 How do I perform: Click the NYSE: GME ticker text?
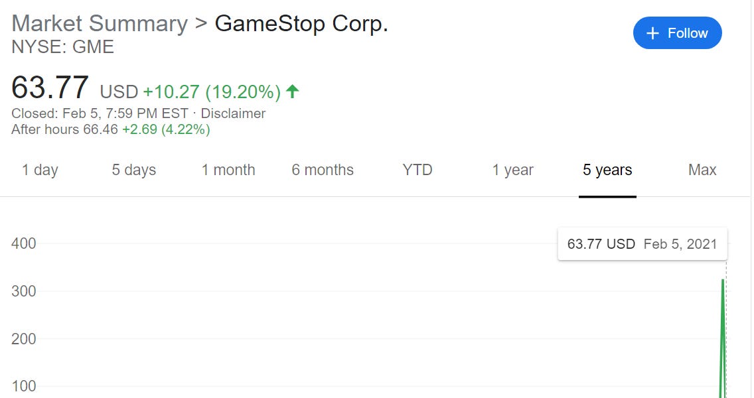(62, 47)
